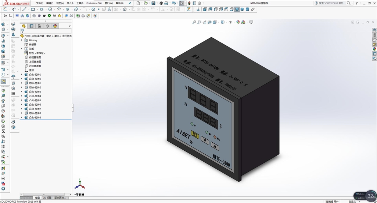Expand the 凸台-拉伸8 feature

22,117
